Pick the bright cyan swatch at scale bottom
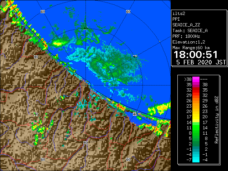This screenshot has width=228, height=171. [x=196, y=160]
